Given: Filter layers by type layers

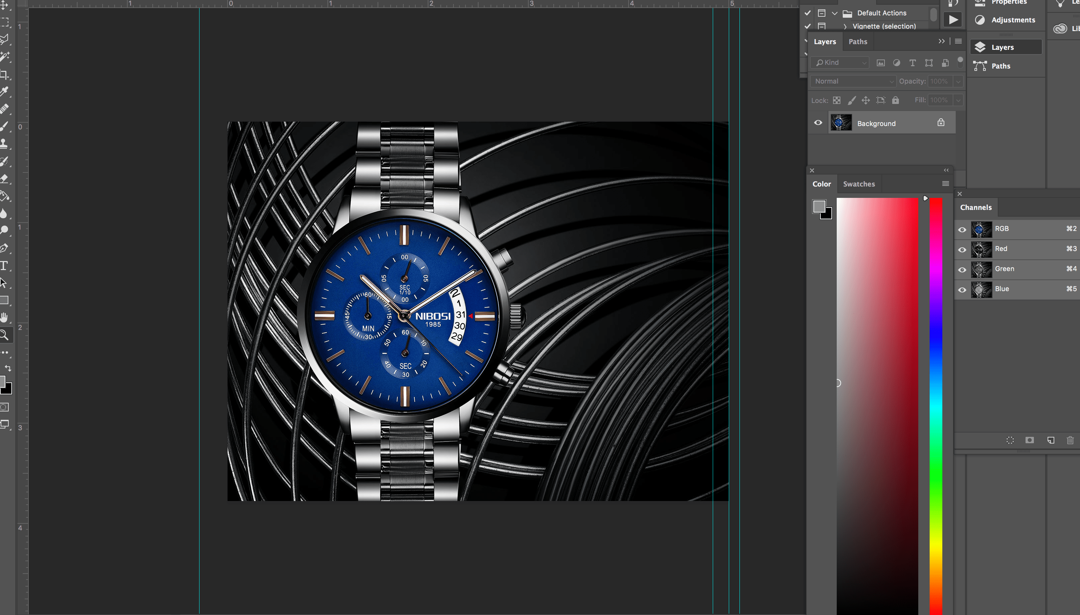Looking at the screenshot, I should [912, 63].
